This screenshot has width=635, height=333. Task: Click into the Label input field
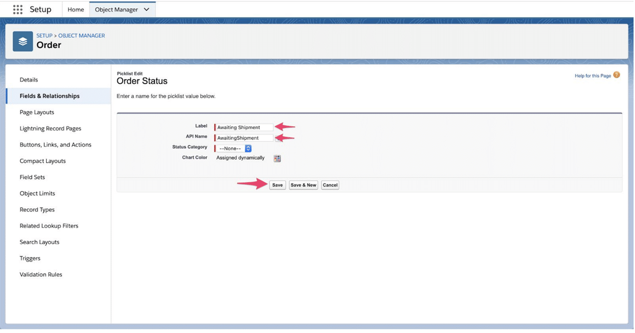click(x=245, y=127)
